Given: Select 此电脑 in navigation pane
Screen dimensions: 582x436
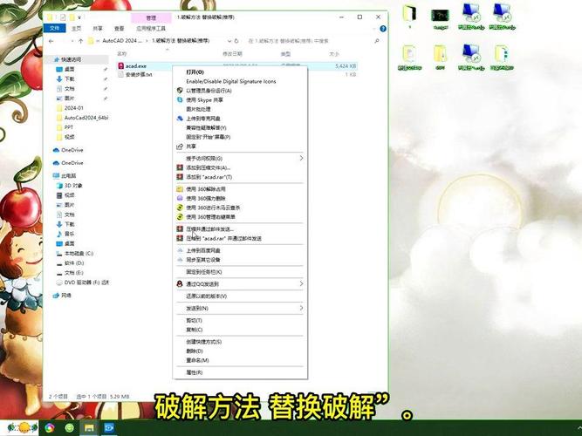Looking at the screenshot, I should coord(68,175).
